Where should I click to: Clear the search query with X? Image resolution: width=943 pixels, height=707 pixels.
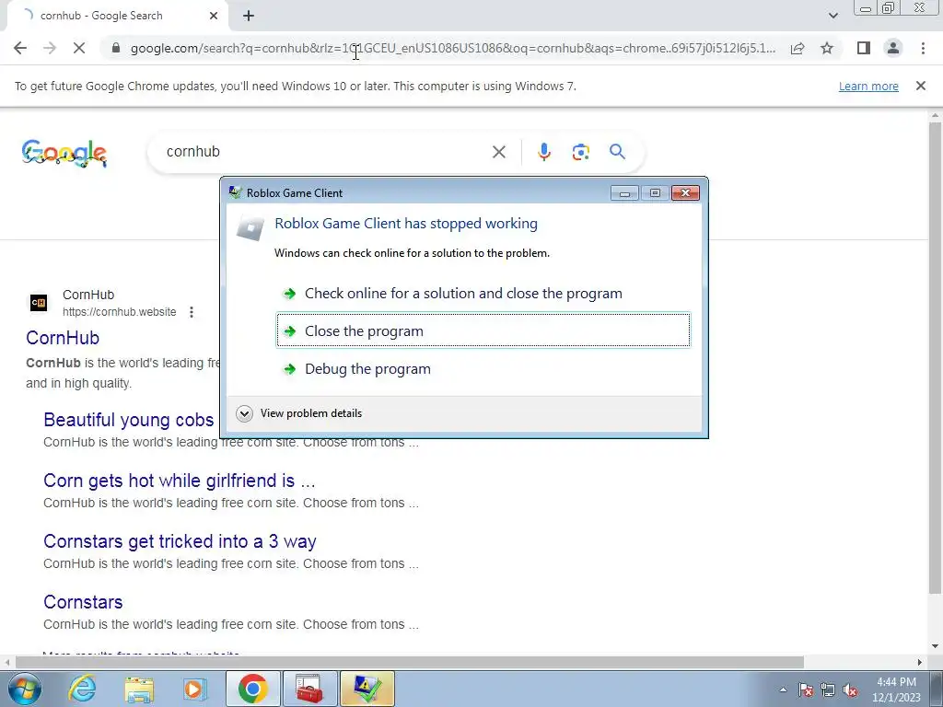498,152
